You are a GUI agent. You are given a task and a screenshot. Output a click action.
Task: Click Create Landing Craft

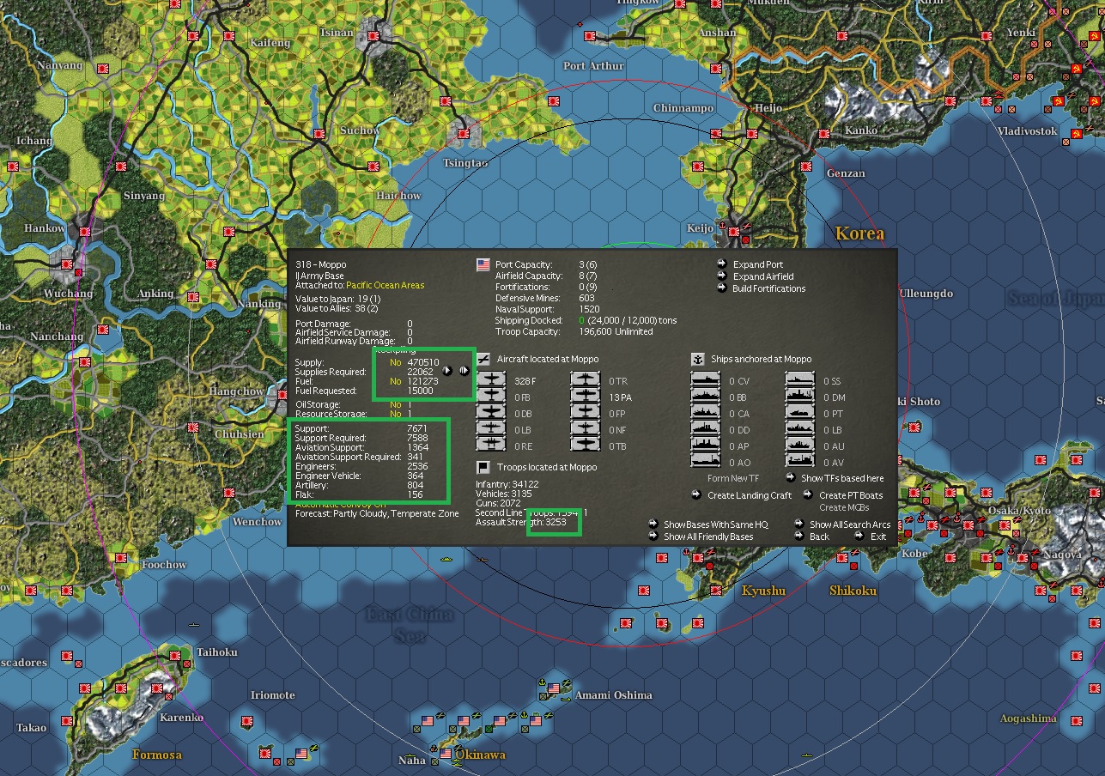750,495
